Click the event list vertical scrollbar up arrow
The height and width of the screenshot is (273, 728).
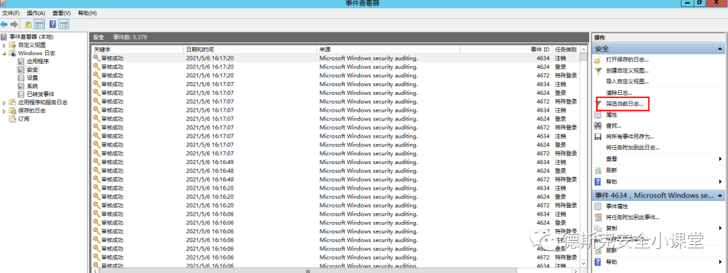point(583,48)
